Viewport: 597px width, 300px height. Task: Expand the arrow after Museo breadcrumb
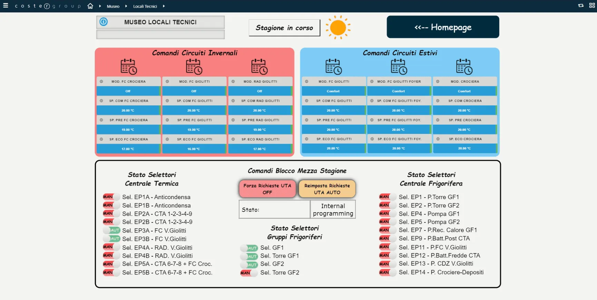pyautogui.click(x=126, y=6)
